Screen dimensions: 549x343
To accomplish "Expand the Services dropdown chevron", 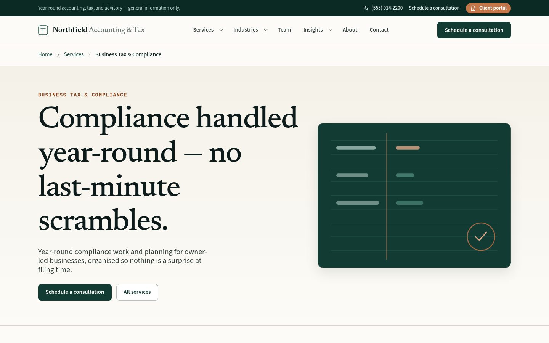I will 221,30.
